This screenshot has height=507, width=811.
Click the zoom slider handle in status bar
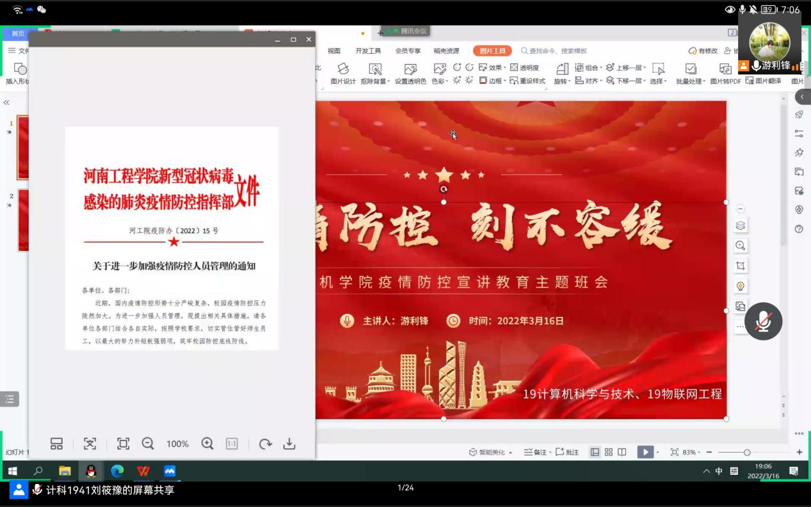[x=747, y=453]
